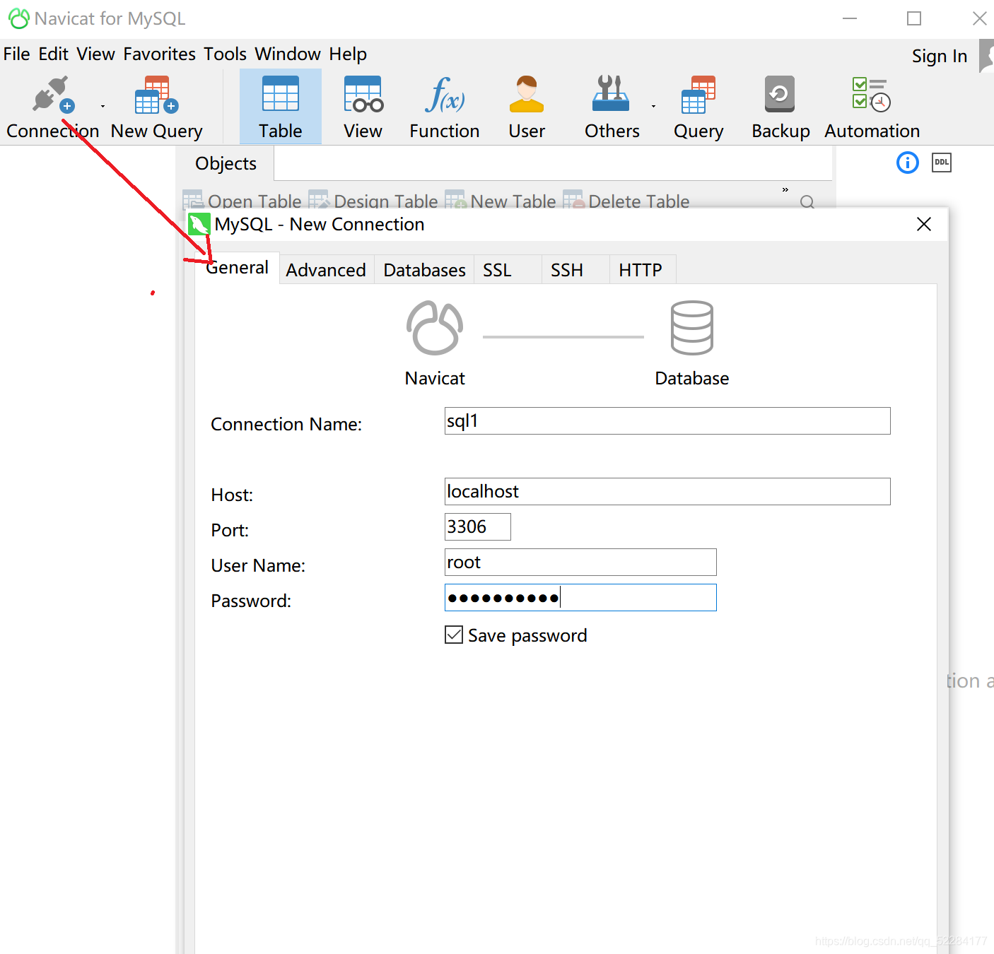994x954 pixels.
Task: Expand the toolbar overflow chevron
Action: (785, 189)
